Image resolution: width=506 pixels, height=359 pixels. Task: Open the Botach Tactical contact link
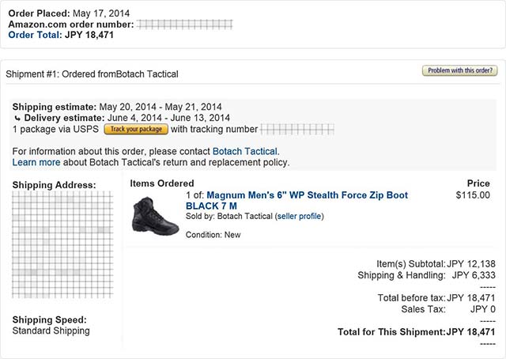pyautogui.click(x=245, y=151)
